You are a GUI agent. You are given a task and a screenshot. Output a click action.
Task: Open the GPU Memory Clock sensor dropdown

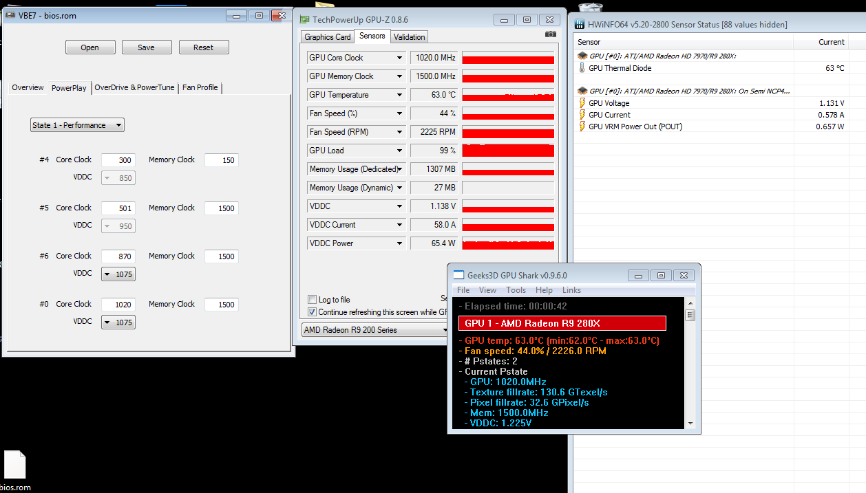(399, 76)
